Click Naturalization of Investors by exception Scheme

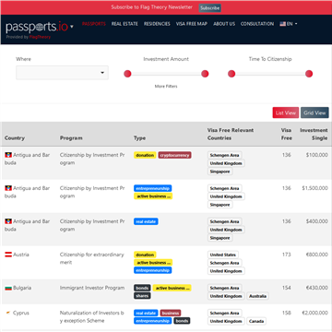91,316
